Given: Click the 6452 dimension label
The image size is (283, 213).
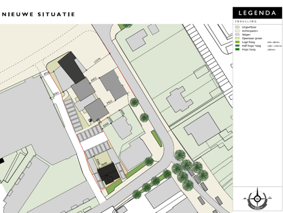Looking at the screenshot, I should (93, 79).
